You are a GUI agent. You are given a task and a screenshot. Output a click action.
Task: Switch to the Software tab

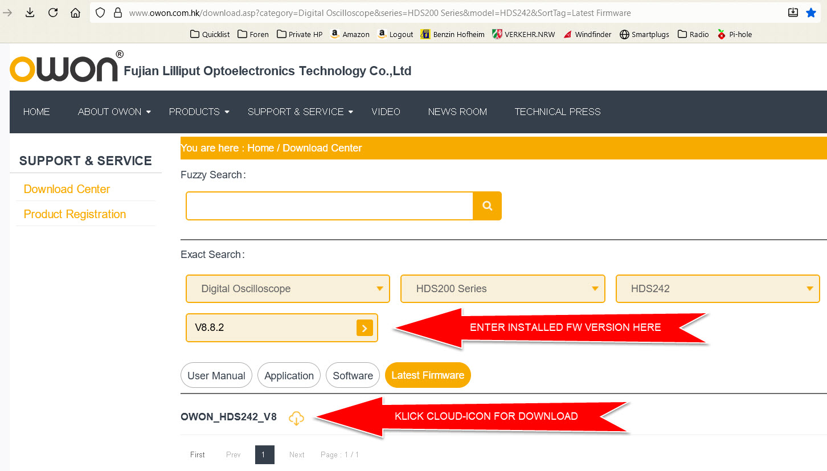(x=353, y=375)
